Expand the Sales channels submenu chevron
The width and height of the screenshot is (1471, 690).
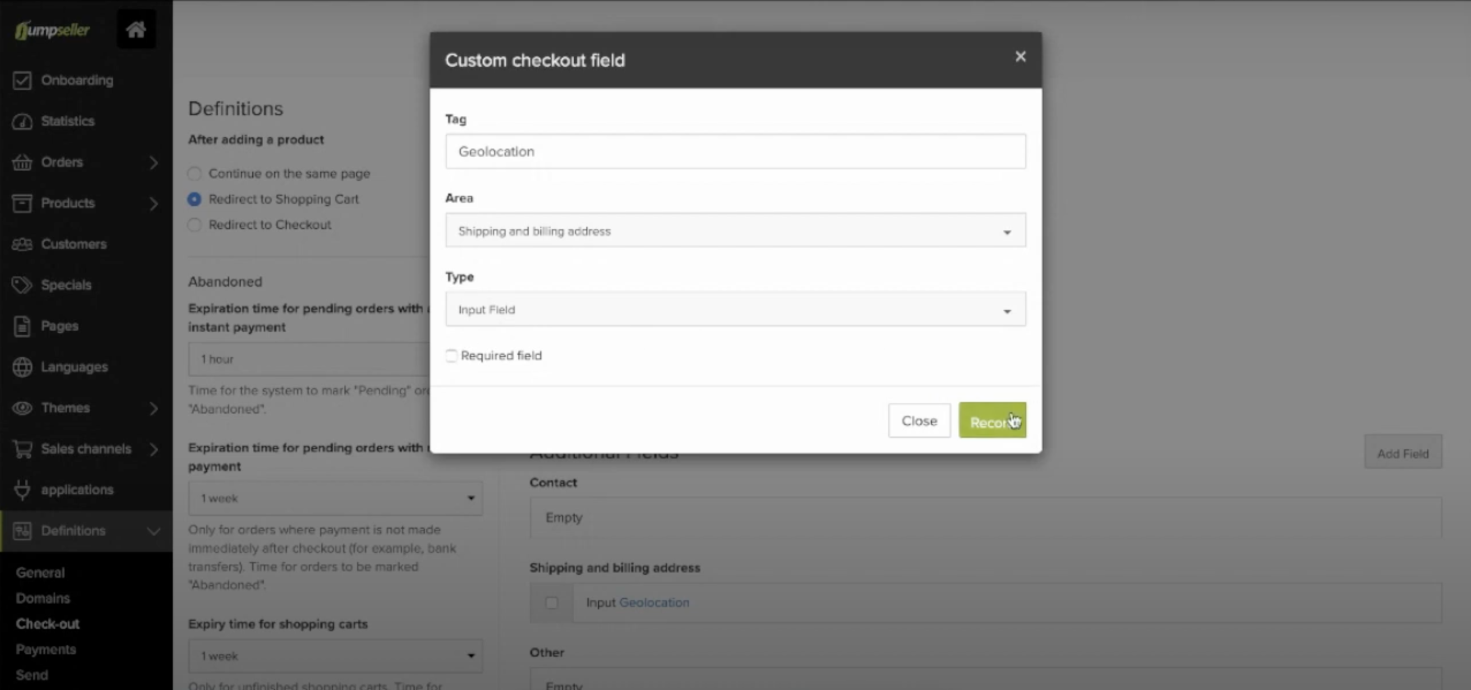coord(153,449)
